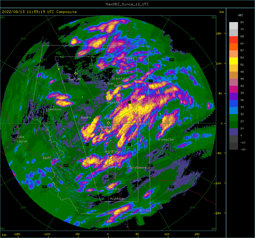Image resolution: width=255 pixels, height=238 pixels.
Task: Pick the orange 57-60 dBZ legend swatch
Action: click(x=233, y=47)
